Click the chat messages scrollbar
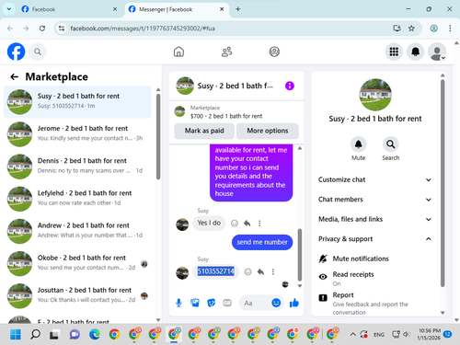This screenshot has width=460, height=345. pyautogui.click(x=300, y=255)
